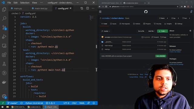Change YAML language mode

pos(82,103)
